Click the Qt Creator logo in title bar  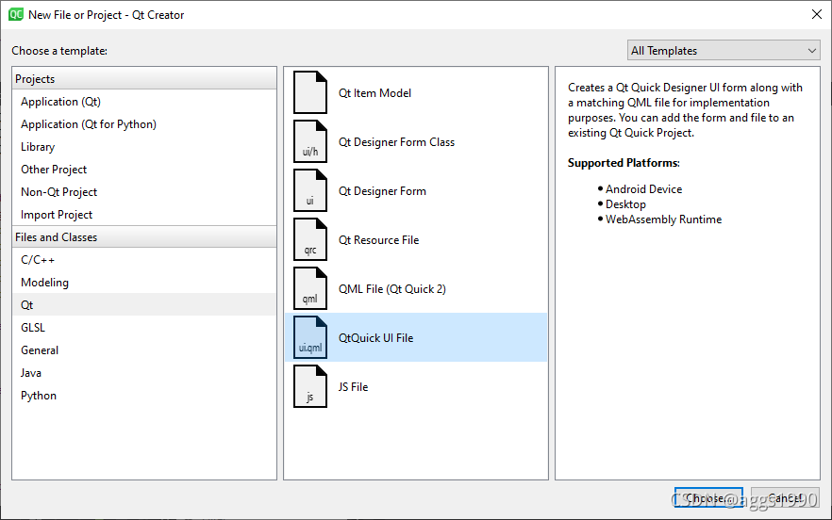coord(16,14)
